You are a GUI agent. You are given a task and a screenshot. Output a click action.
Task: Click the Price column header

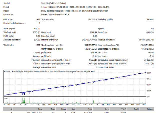[x=84, y=109]
